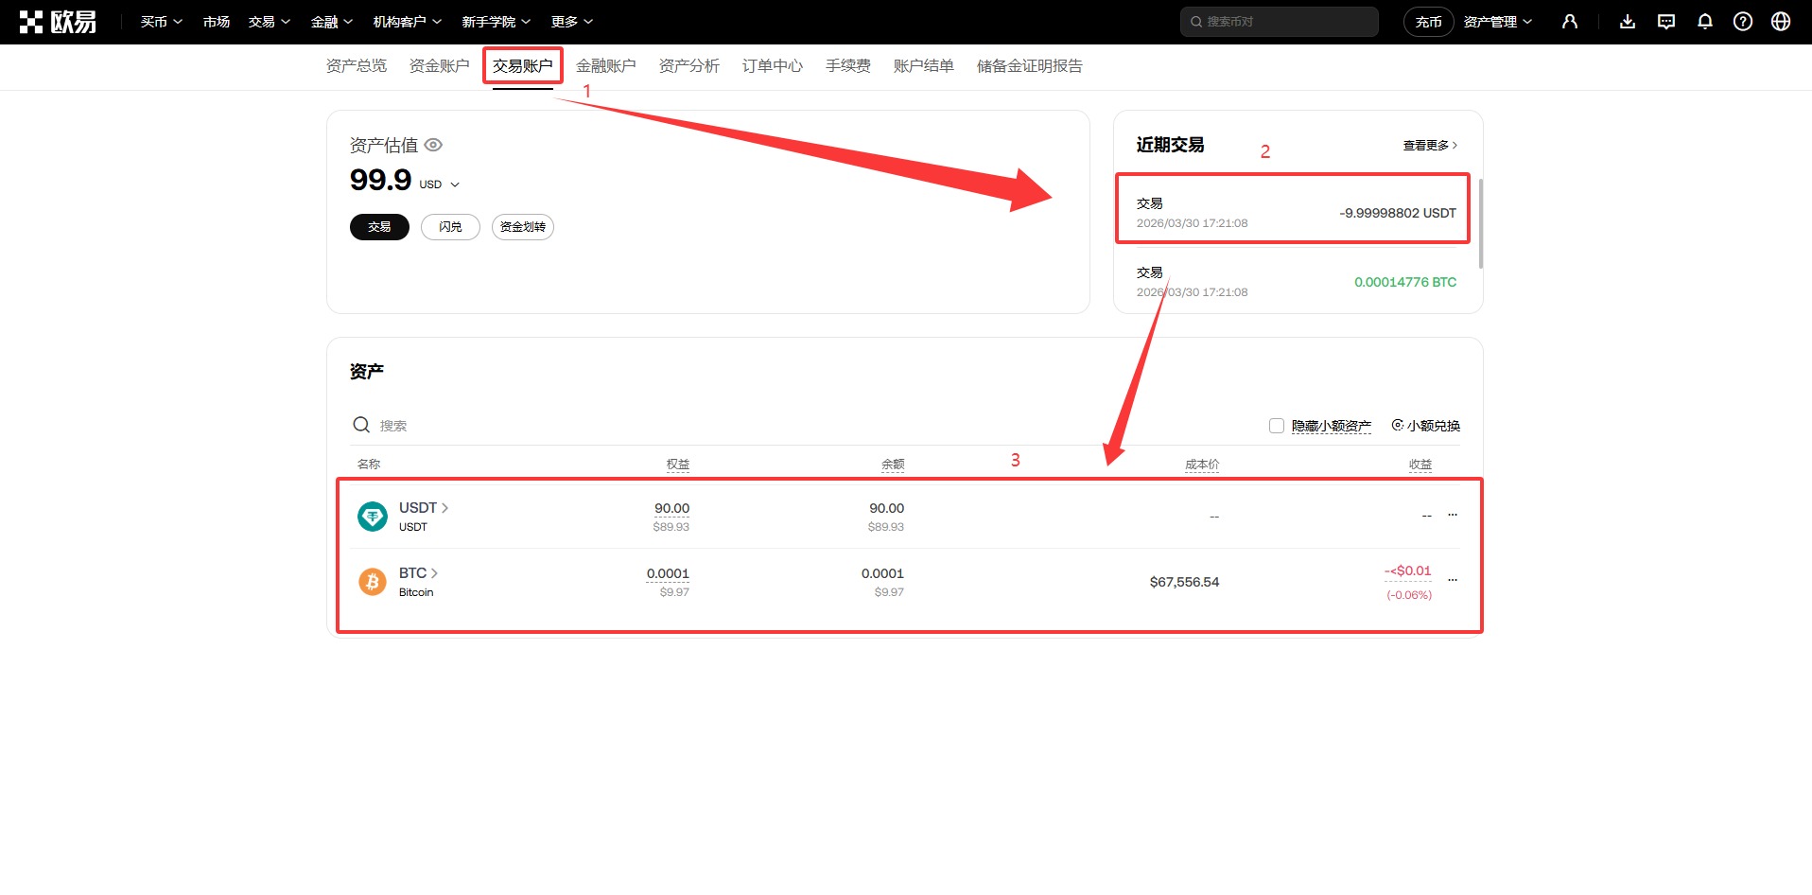Click the asset search magnifier icon
The height and width of the screenshot is (895, 1812).
coord(361,425)
